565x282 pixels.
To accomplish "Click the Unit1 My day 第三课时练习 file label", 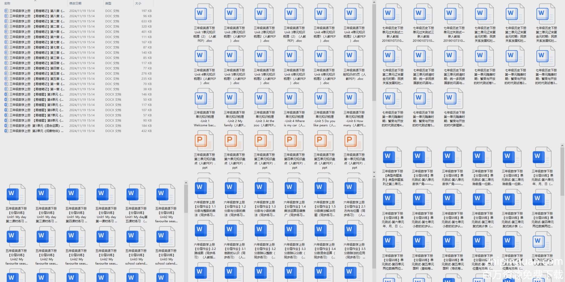I will [46, 215].
